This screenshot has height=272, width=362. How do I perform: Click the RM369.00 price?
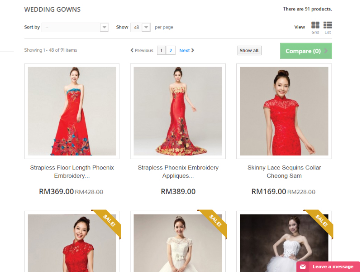[56, 191]
